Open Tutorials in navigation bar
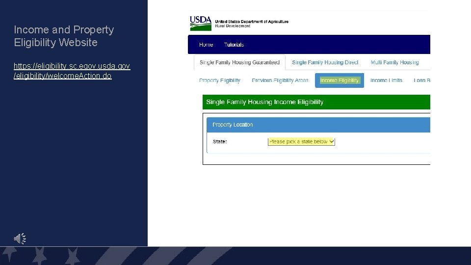 tap(234, 45)
